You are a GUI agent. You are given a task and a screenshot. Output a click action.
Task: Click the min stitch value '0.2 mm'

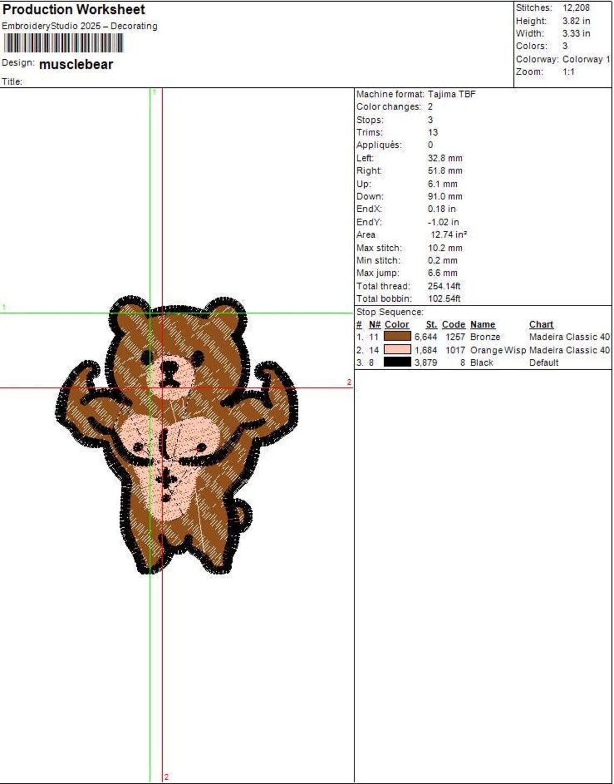[x=442, y=260]
